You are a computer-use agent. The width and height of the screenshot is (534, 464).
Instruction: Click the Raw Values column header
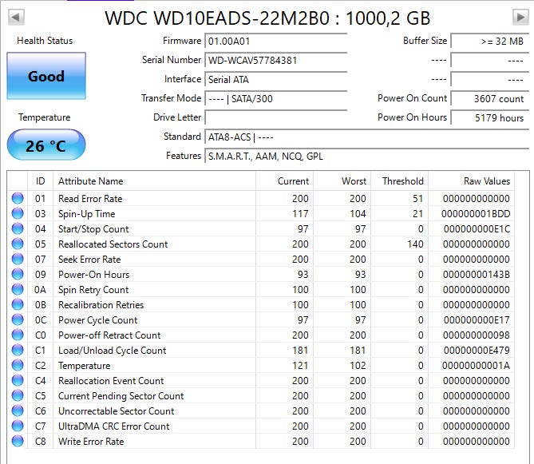pos(471,181)
